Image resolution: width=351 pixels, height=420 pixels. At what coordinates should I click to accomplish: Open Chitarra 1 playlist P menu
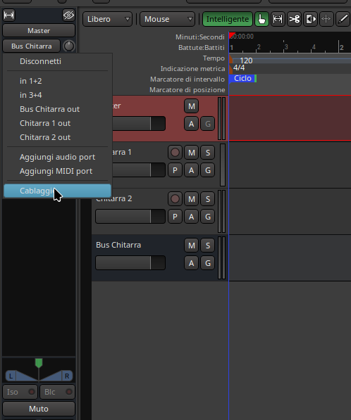175,170
